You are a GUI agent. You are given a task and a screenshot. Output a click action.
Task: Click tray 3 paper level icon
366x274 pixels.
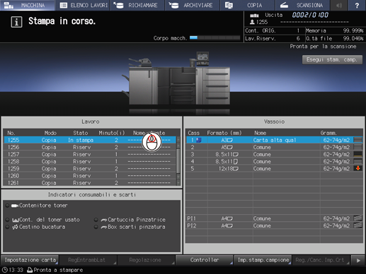pos(358,155)
